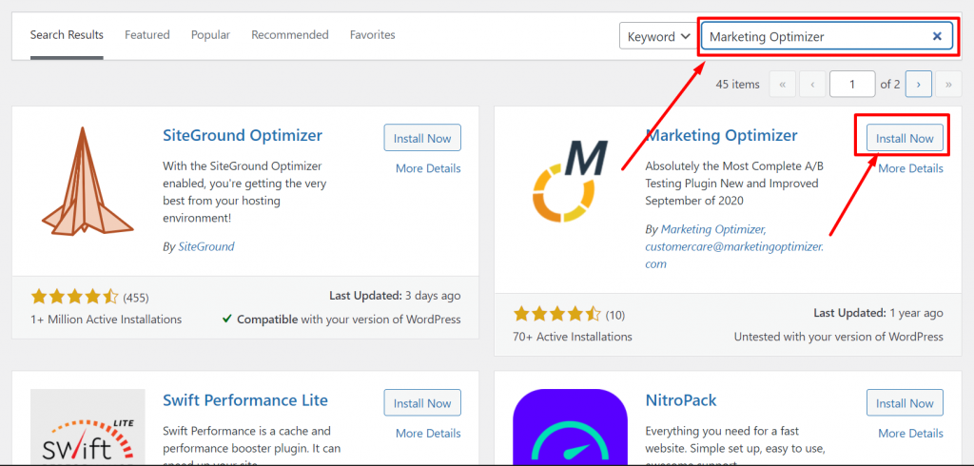This screenshot has width=974, height=466.
Task: Switch to the Featured tab
Action: (147, 35)
